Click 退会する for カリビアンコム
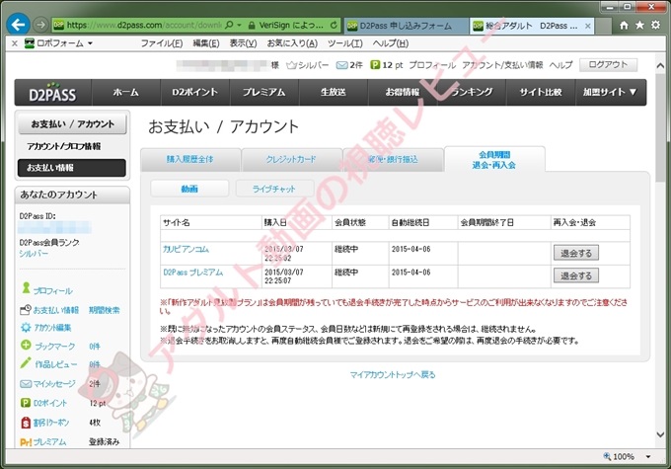Viewport: 671px width, 469px height. 576,253
